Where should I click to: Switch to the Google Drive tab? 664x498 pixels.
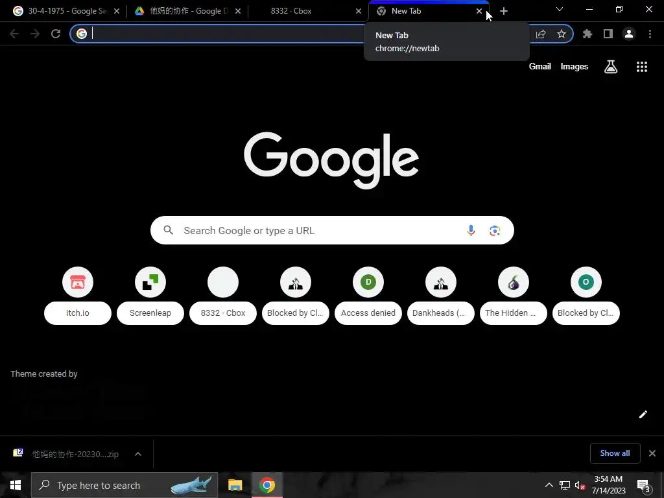pos(187,11)
